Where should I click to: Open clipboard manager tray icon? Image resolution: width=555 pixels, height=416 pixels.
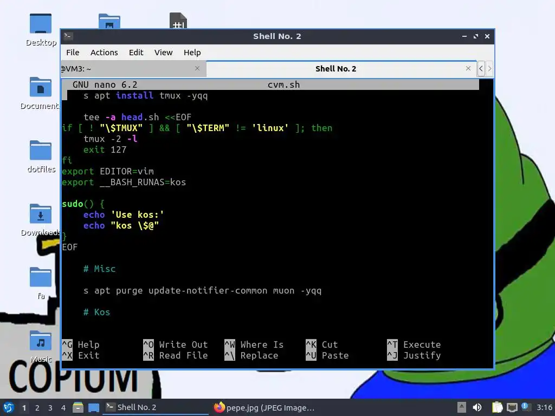pyautogui.click(x=498, y=407)
